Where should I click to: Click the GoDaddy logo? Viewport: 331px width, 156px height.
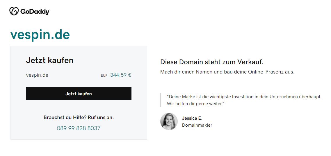click(29, 11)
